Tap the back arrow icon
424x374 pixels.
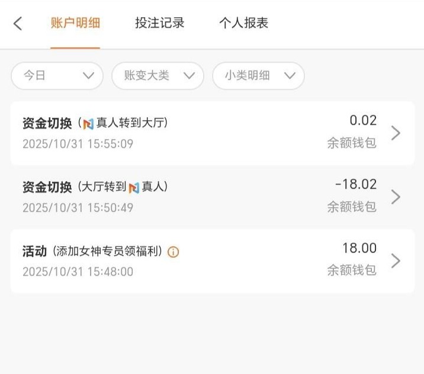click(x=18, y=24)
